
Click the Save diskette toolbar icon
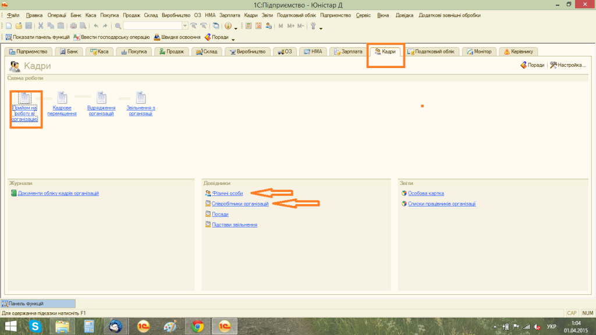tap(29, 26)
